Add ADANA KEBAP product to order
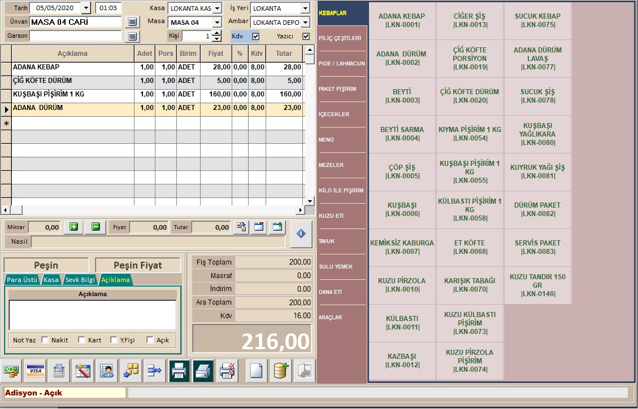The height and width of the screenshot is (409, 638). point(402,20)
